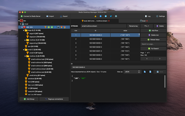Open the Twitter bird icon
This screenshot has width=185, height=116.
tap(111, 16)
